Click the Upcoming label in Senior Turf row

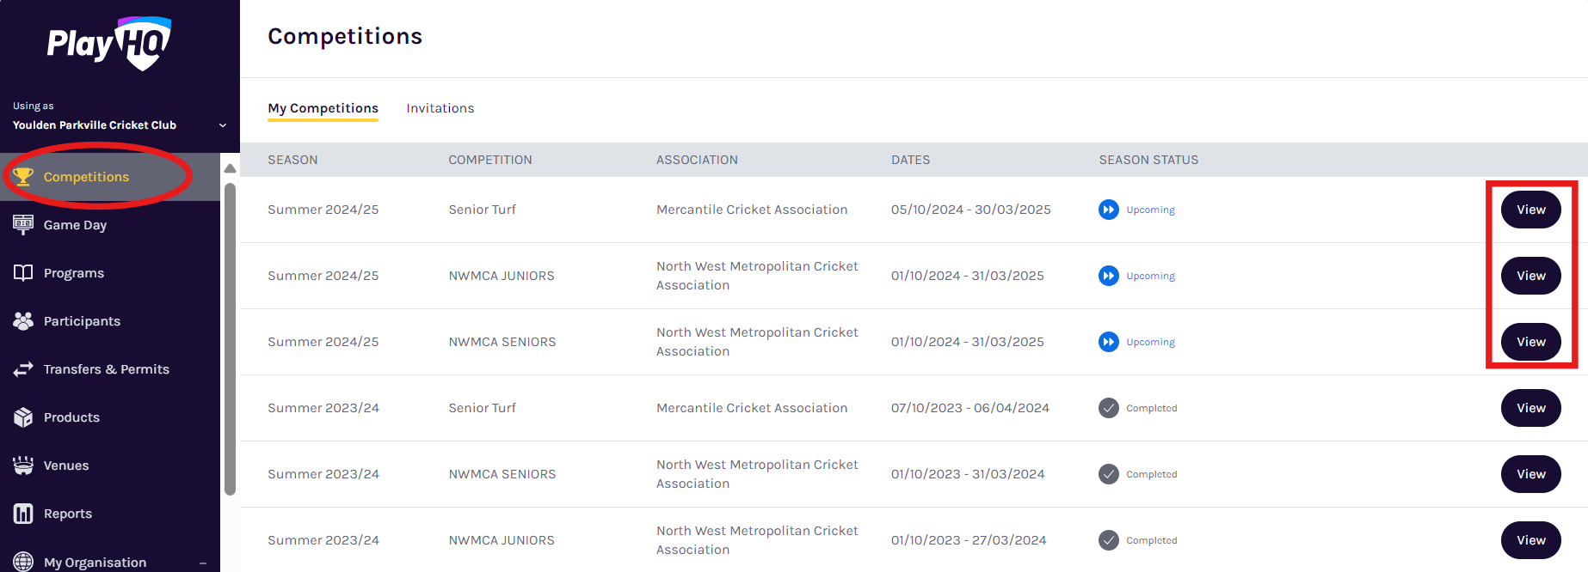pos(1150,210)
